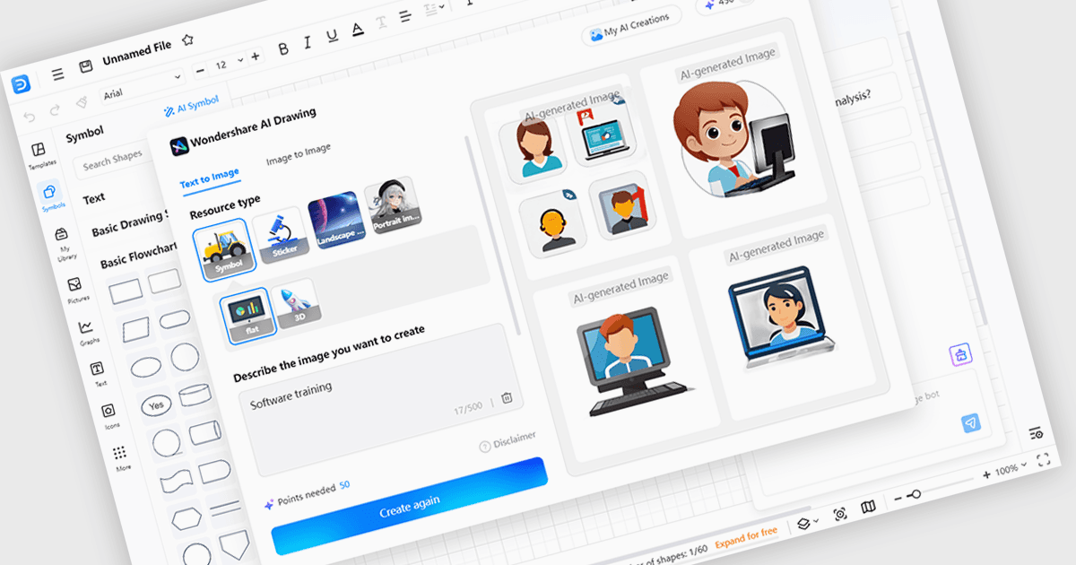Enter fullscreen with the expand icon
Screen dimensions: 1076x565
[1043, 459]
